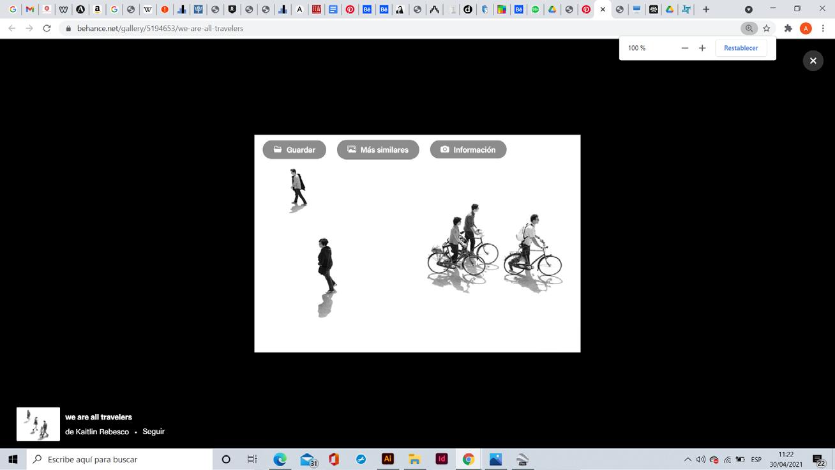835x470 pixels.
Task: Open the Photos app on taskbar
Action: tap(495, 459)
